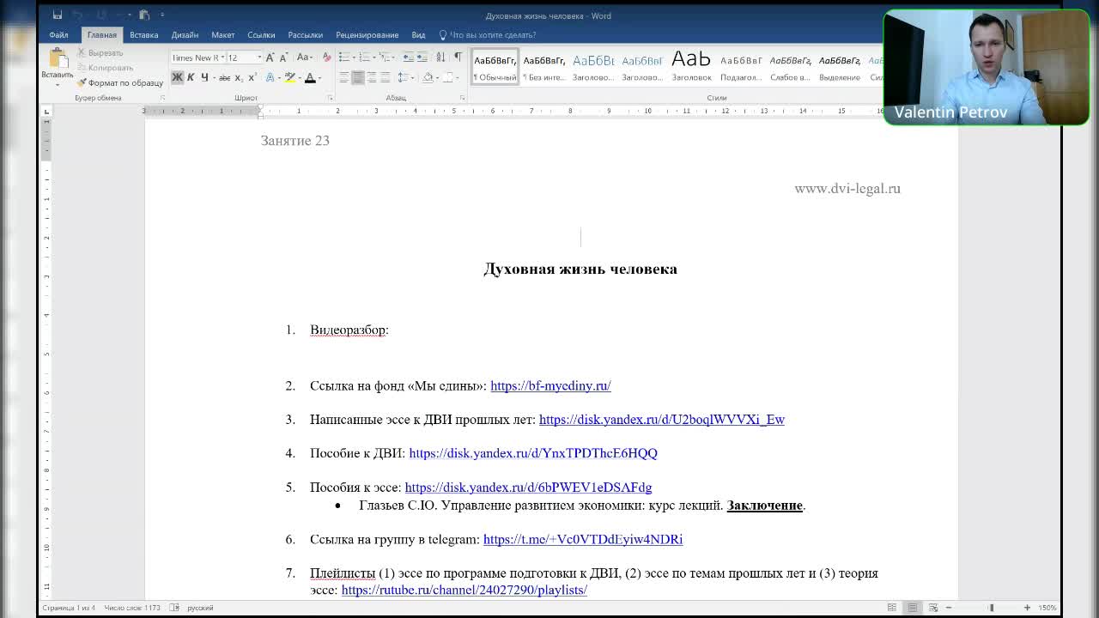Image resolution: width=1099 pixels, height=618 pixels.
Task: Toggle Print Layout view in status bar
Action: [913, 608]
